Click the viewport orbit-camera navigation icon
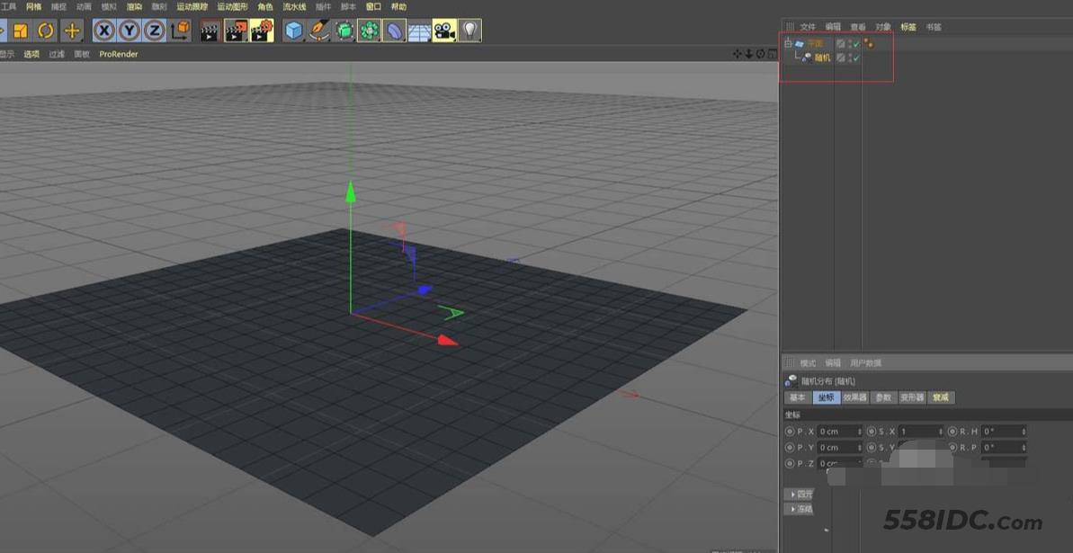Viewport: 1073px width, 553px height. [x=760, y=53]
